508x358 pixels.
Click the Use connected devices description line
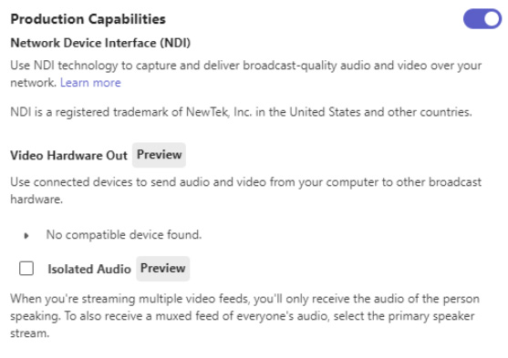point(246,182)
